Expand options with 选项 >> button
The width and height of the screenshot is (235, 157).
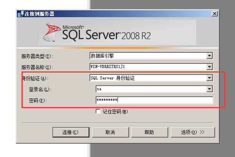(193, 132)
